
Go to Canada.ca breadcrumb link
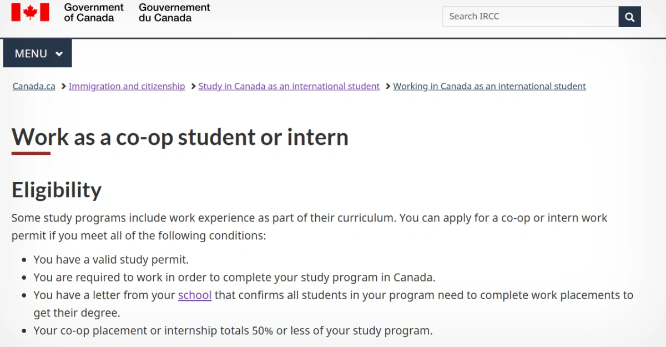[x=34, y=86]
